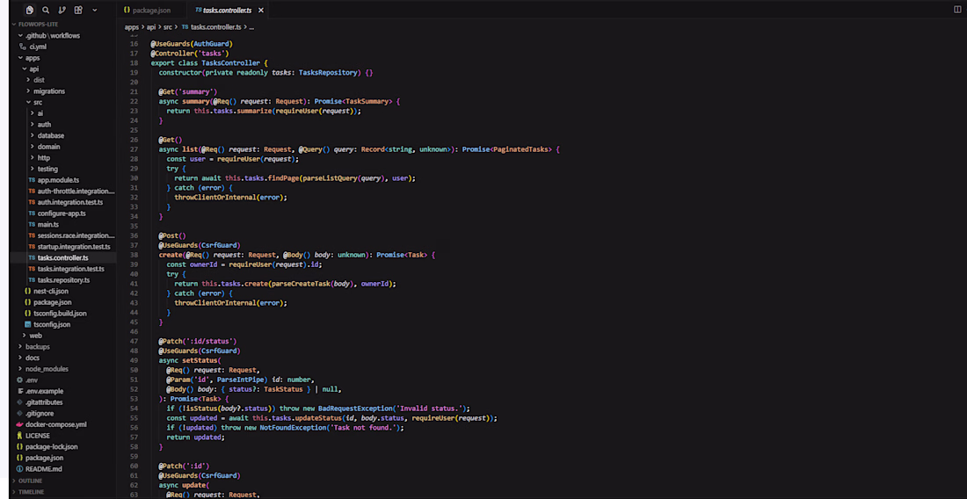Open tasks.repository.ts file
Viewport: 967px width, 499px height.
(63, 279)
